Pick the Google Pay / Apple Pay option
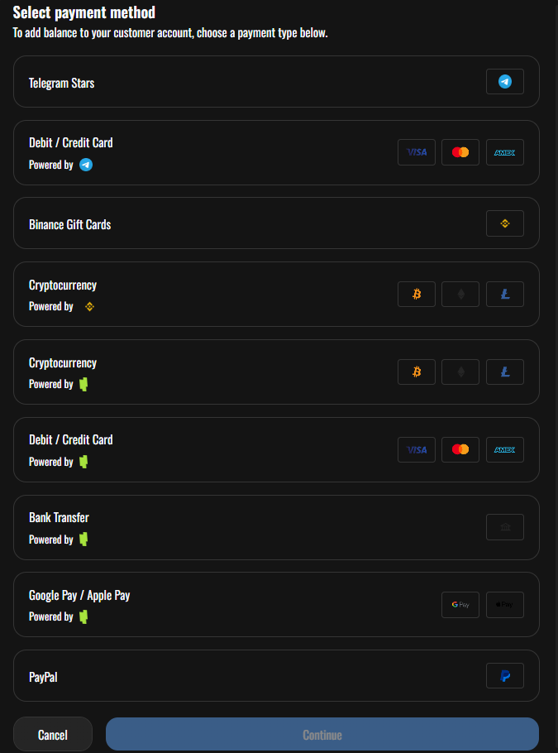This screenshot has width=558, height=753. tap(248, 605)
